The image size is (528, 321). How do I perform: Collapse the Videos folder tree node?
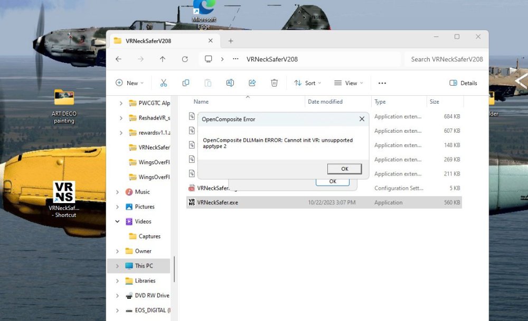coord(117,222)
